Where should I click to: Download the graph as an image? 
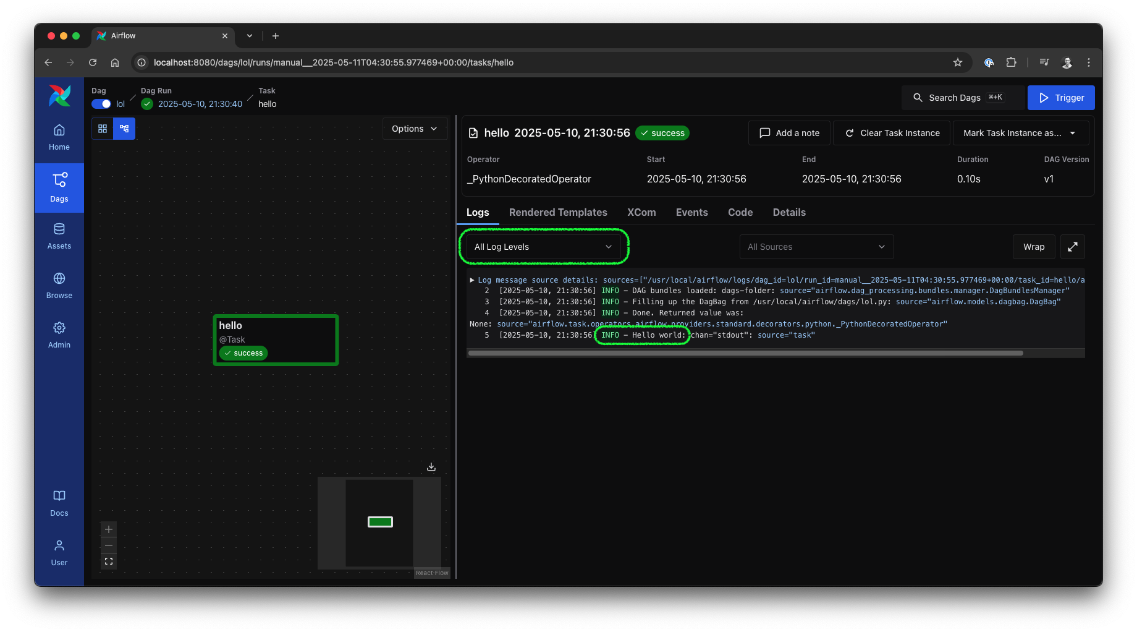431,467
